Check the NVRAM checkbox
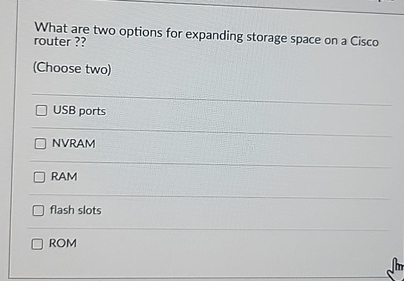404x281 pixels. [x=39, y=143]
